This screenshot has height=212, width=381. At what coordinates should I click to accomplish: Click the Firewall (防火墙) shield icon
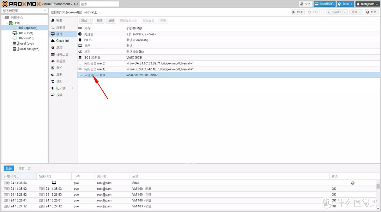(53, 88)
